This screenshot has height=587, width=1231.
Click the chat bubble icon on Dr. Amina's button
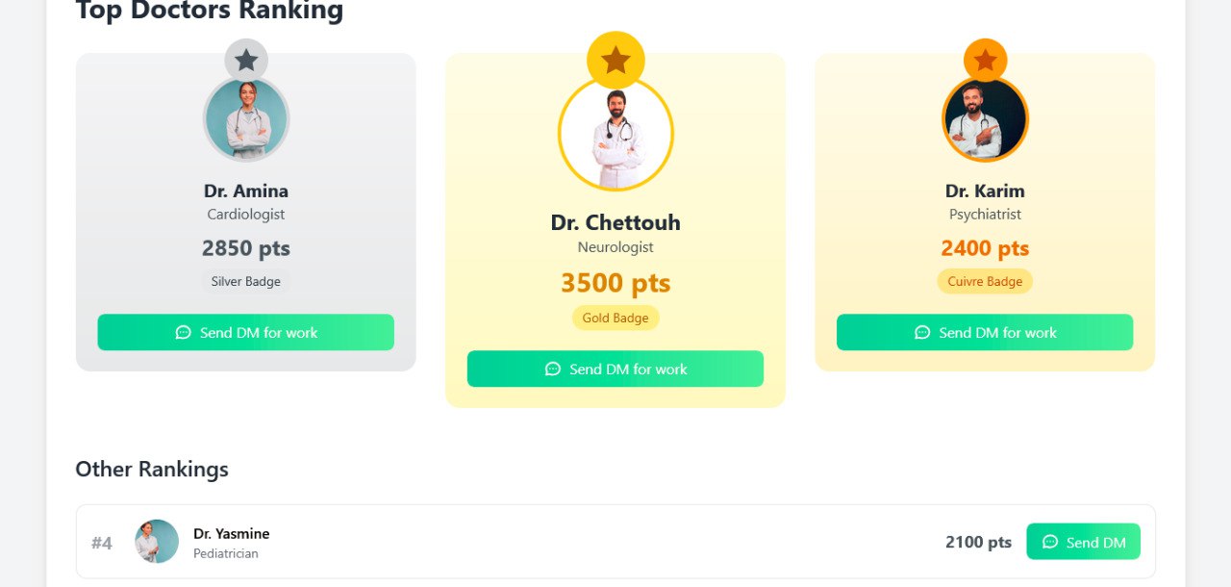[184, 332]
